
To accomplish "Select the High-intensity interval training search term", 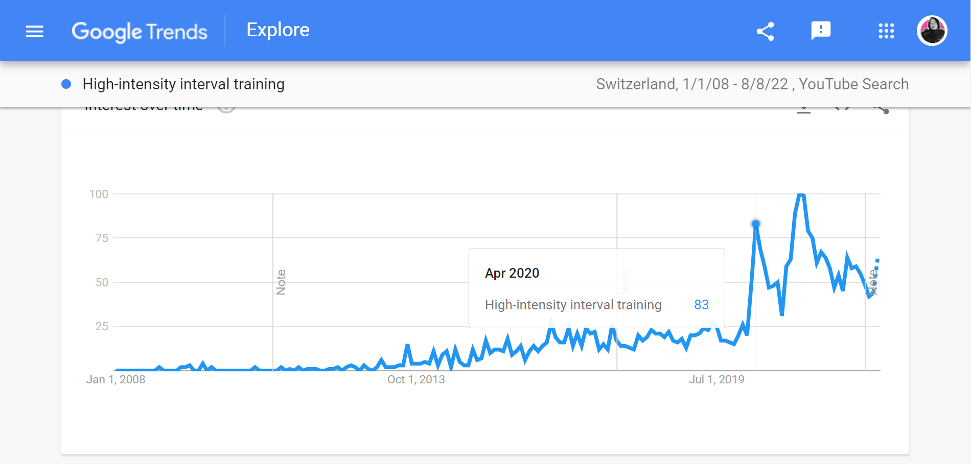I will [x=183, y=84].
